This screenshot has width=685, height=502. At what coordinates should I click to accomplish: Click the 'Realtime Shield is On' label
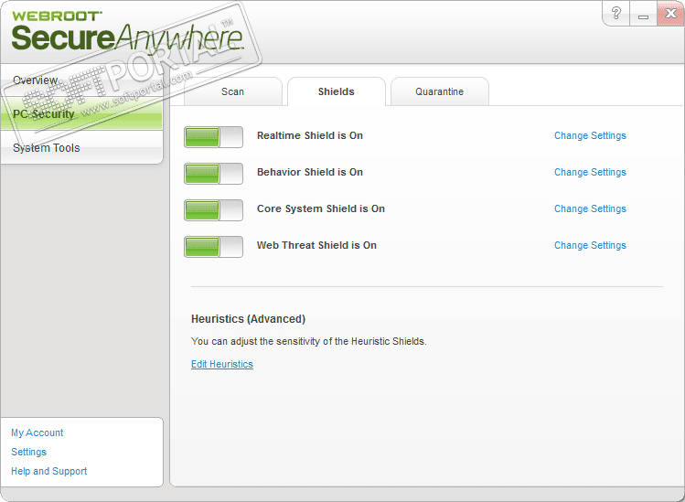[310, 135]
